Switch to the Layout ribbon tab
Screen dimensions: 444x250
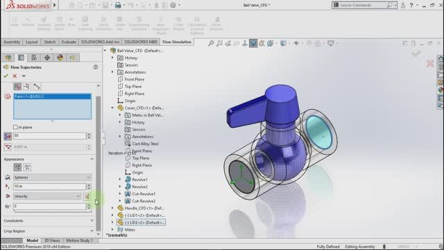[x=32, y=42]
